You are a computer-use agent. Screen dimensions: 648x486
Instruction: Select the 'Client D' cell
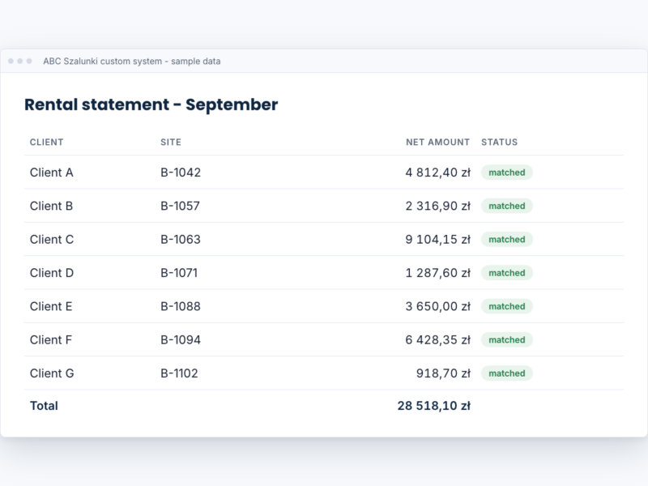[x=52, y=273]
